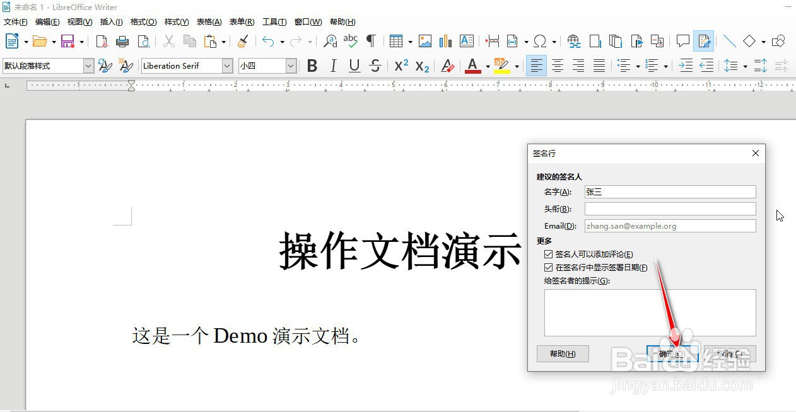Toggle formatting marks display

click(x=371, y=41)
